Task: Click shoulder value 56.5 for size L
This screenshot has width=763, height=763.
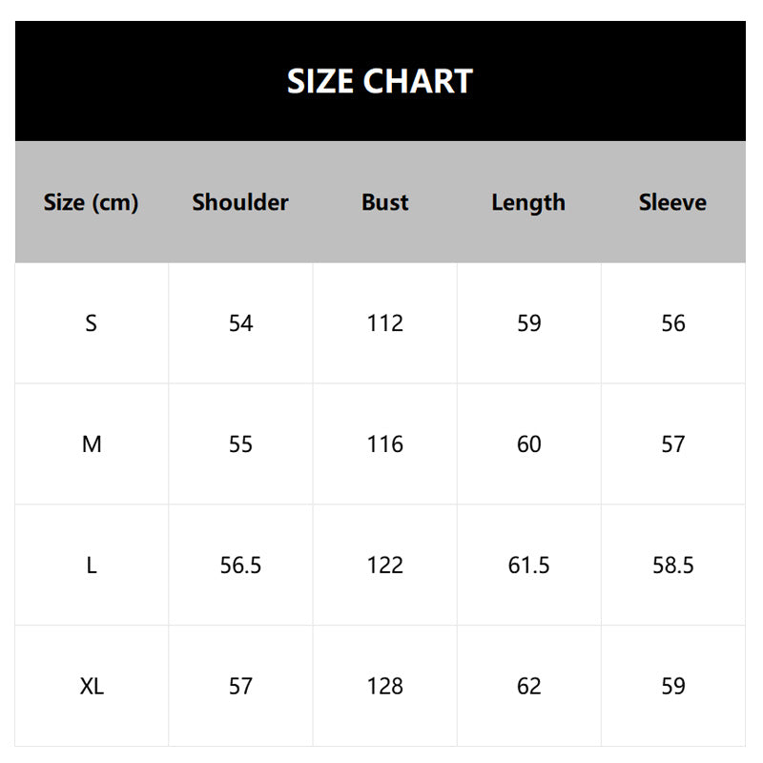Action: point(240,566)
